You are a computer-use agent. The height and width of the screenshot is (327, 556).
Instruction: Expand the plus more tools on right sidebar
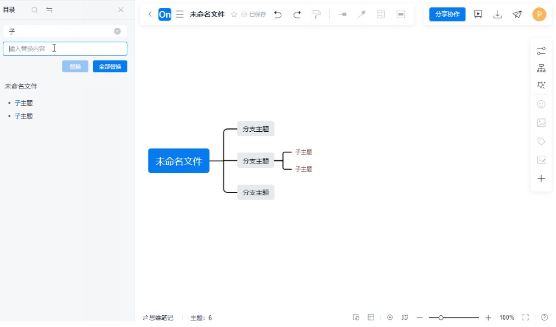541,179
